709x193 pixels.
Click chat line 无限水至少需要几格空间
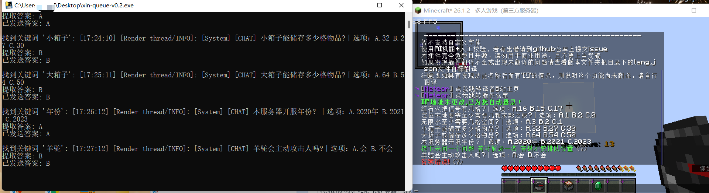pos(491,122)
